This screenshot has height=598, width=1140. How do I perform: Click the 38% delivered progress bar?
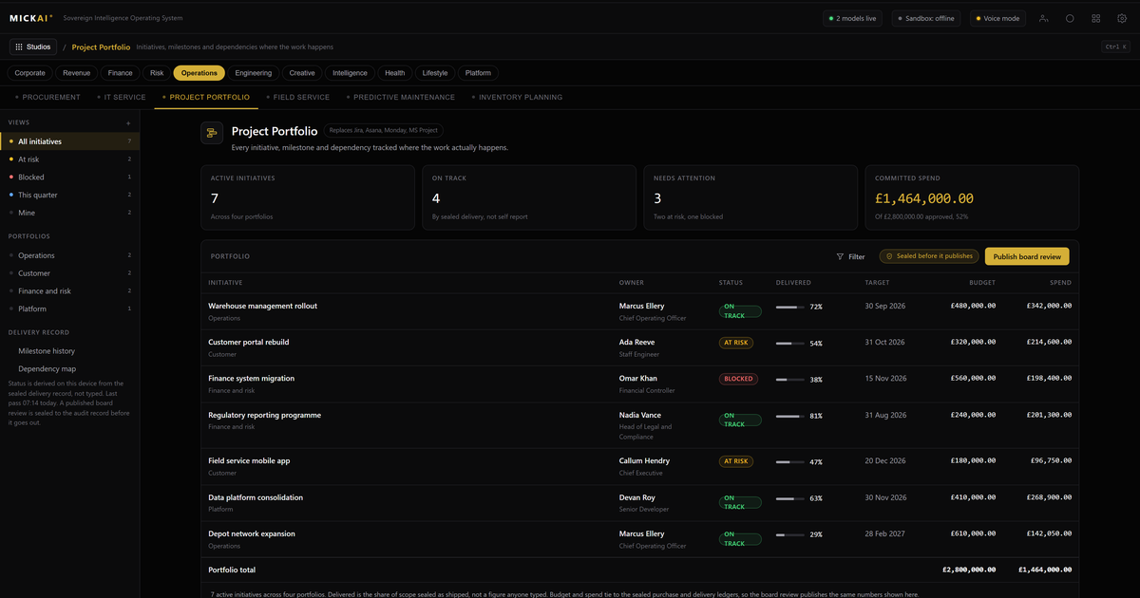(789, 379)
